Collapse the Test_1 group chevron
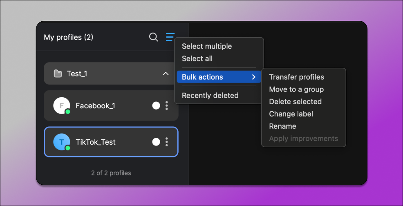Image resolution: width=403 pixels, height=206 pixels. (166, 74)
